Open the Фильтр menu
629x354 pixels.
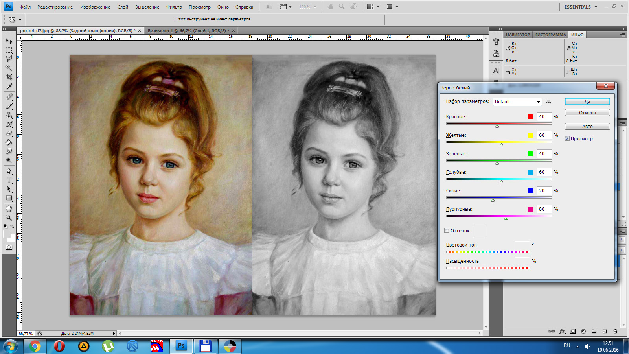point(174,7)
